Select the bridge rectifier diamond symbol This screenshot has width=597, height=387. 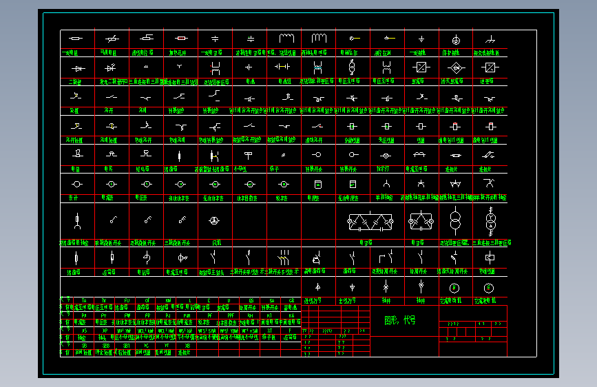click(x=456, y=67)
